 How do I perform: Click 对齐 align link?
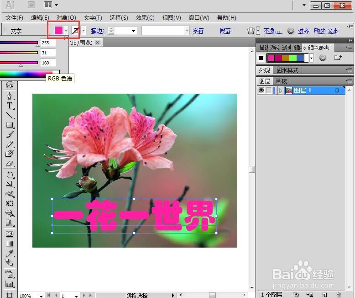click(x=303, y=31)
